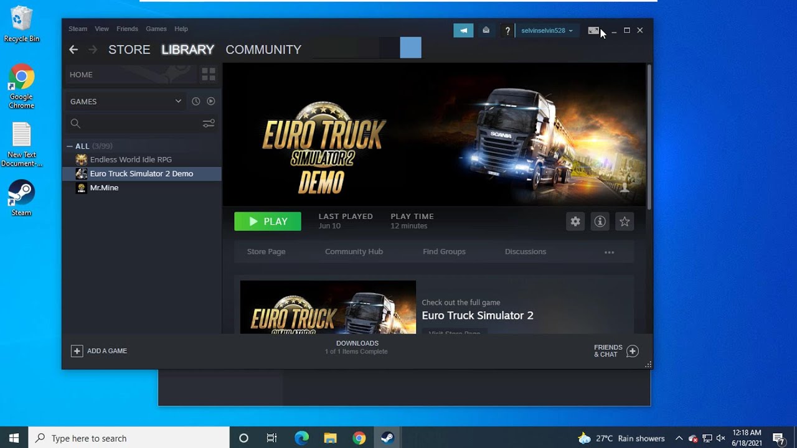
Task: Open the notification center icon
Action: [778, 438]
